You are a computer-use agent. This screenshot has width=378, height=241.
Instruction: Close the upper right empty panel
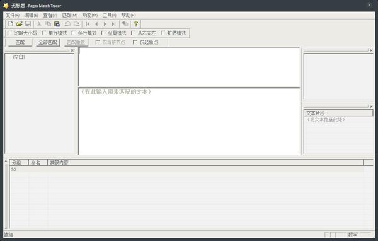(x=371, y=50)
